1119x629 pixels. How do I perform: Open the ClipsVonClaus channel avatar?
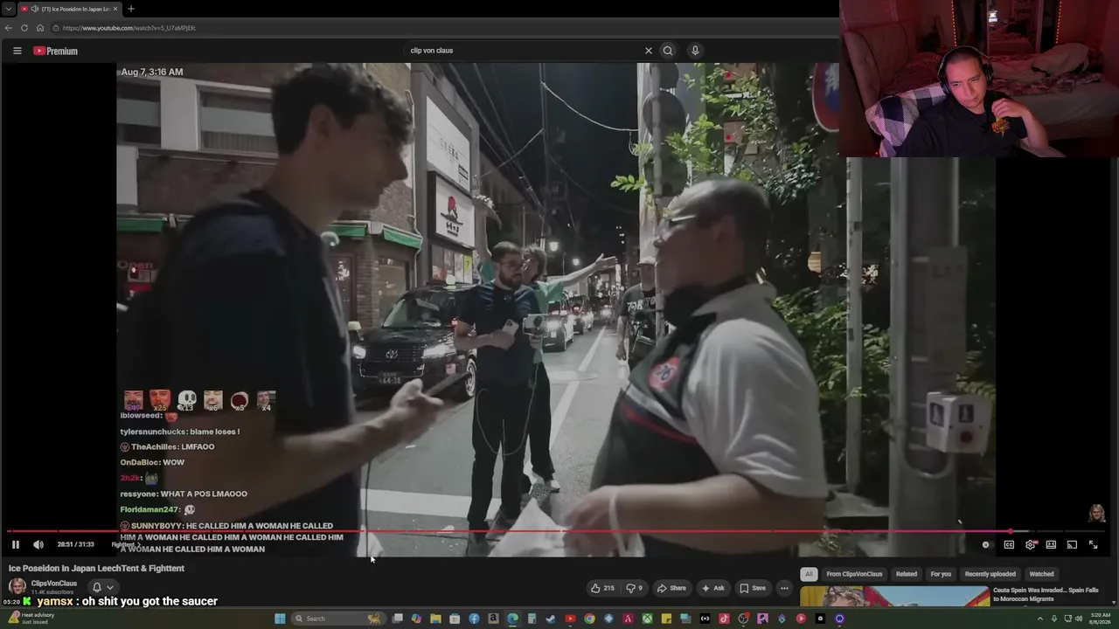click(17, 587)
